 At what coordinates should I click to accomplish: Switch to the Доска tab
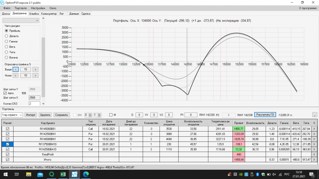(6, 14)
